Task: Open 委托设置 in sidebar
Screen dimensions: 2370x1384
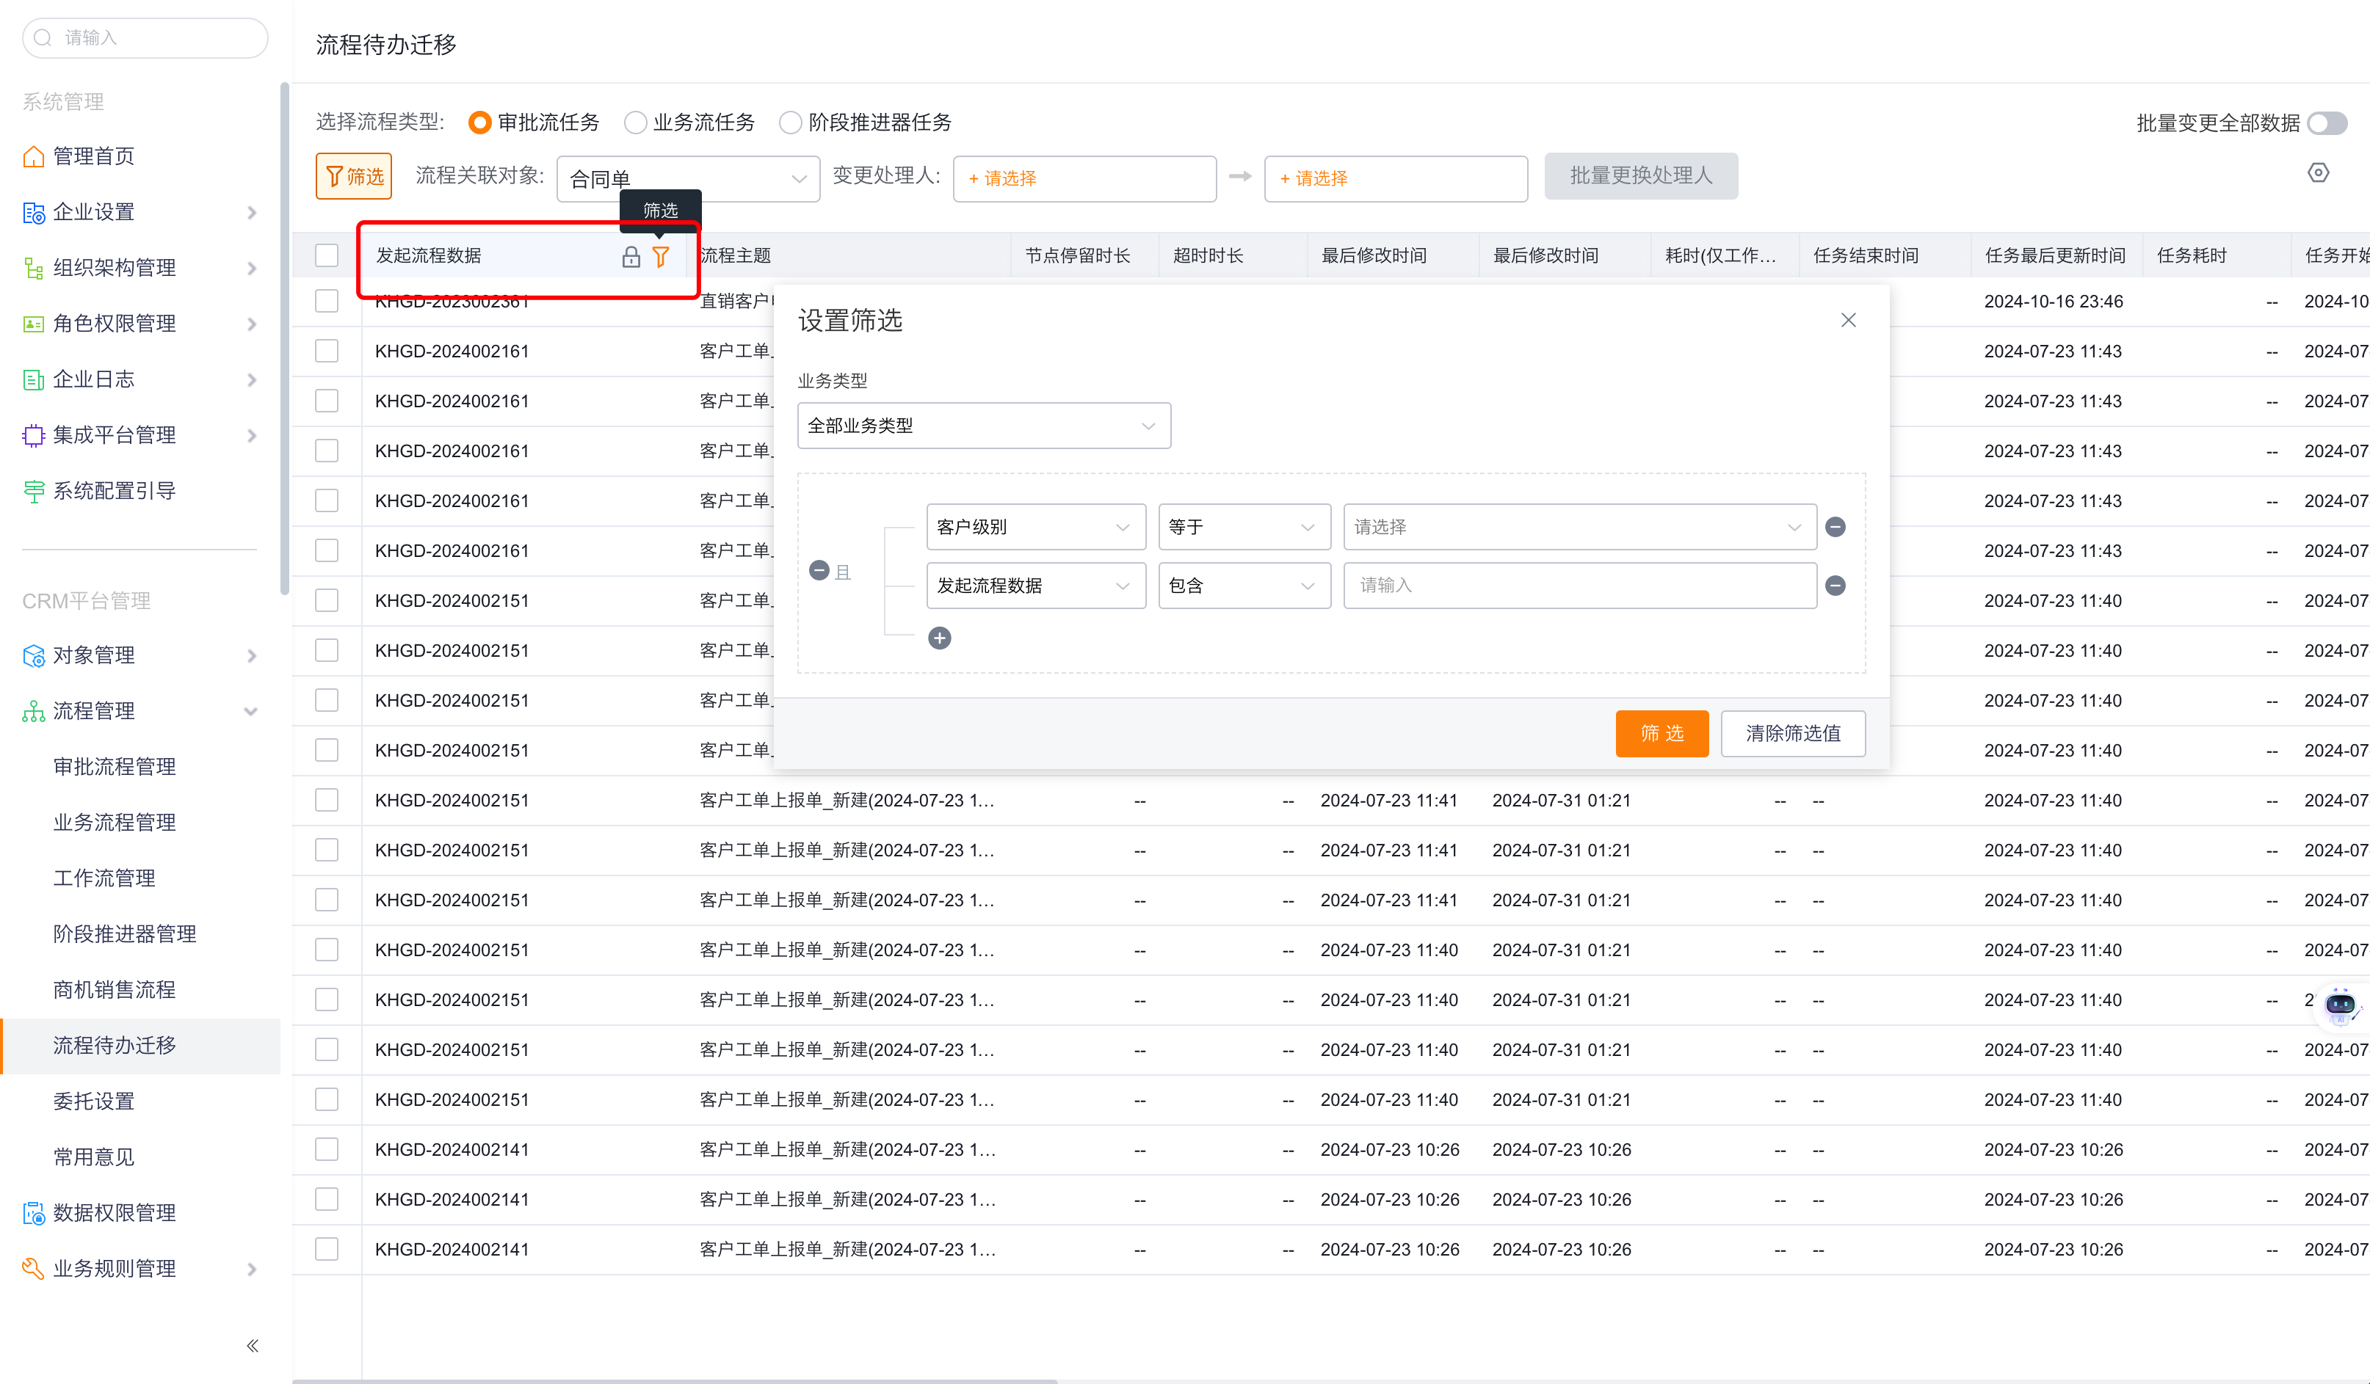Action: [x=93, y=1101]
